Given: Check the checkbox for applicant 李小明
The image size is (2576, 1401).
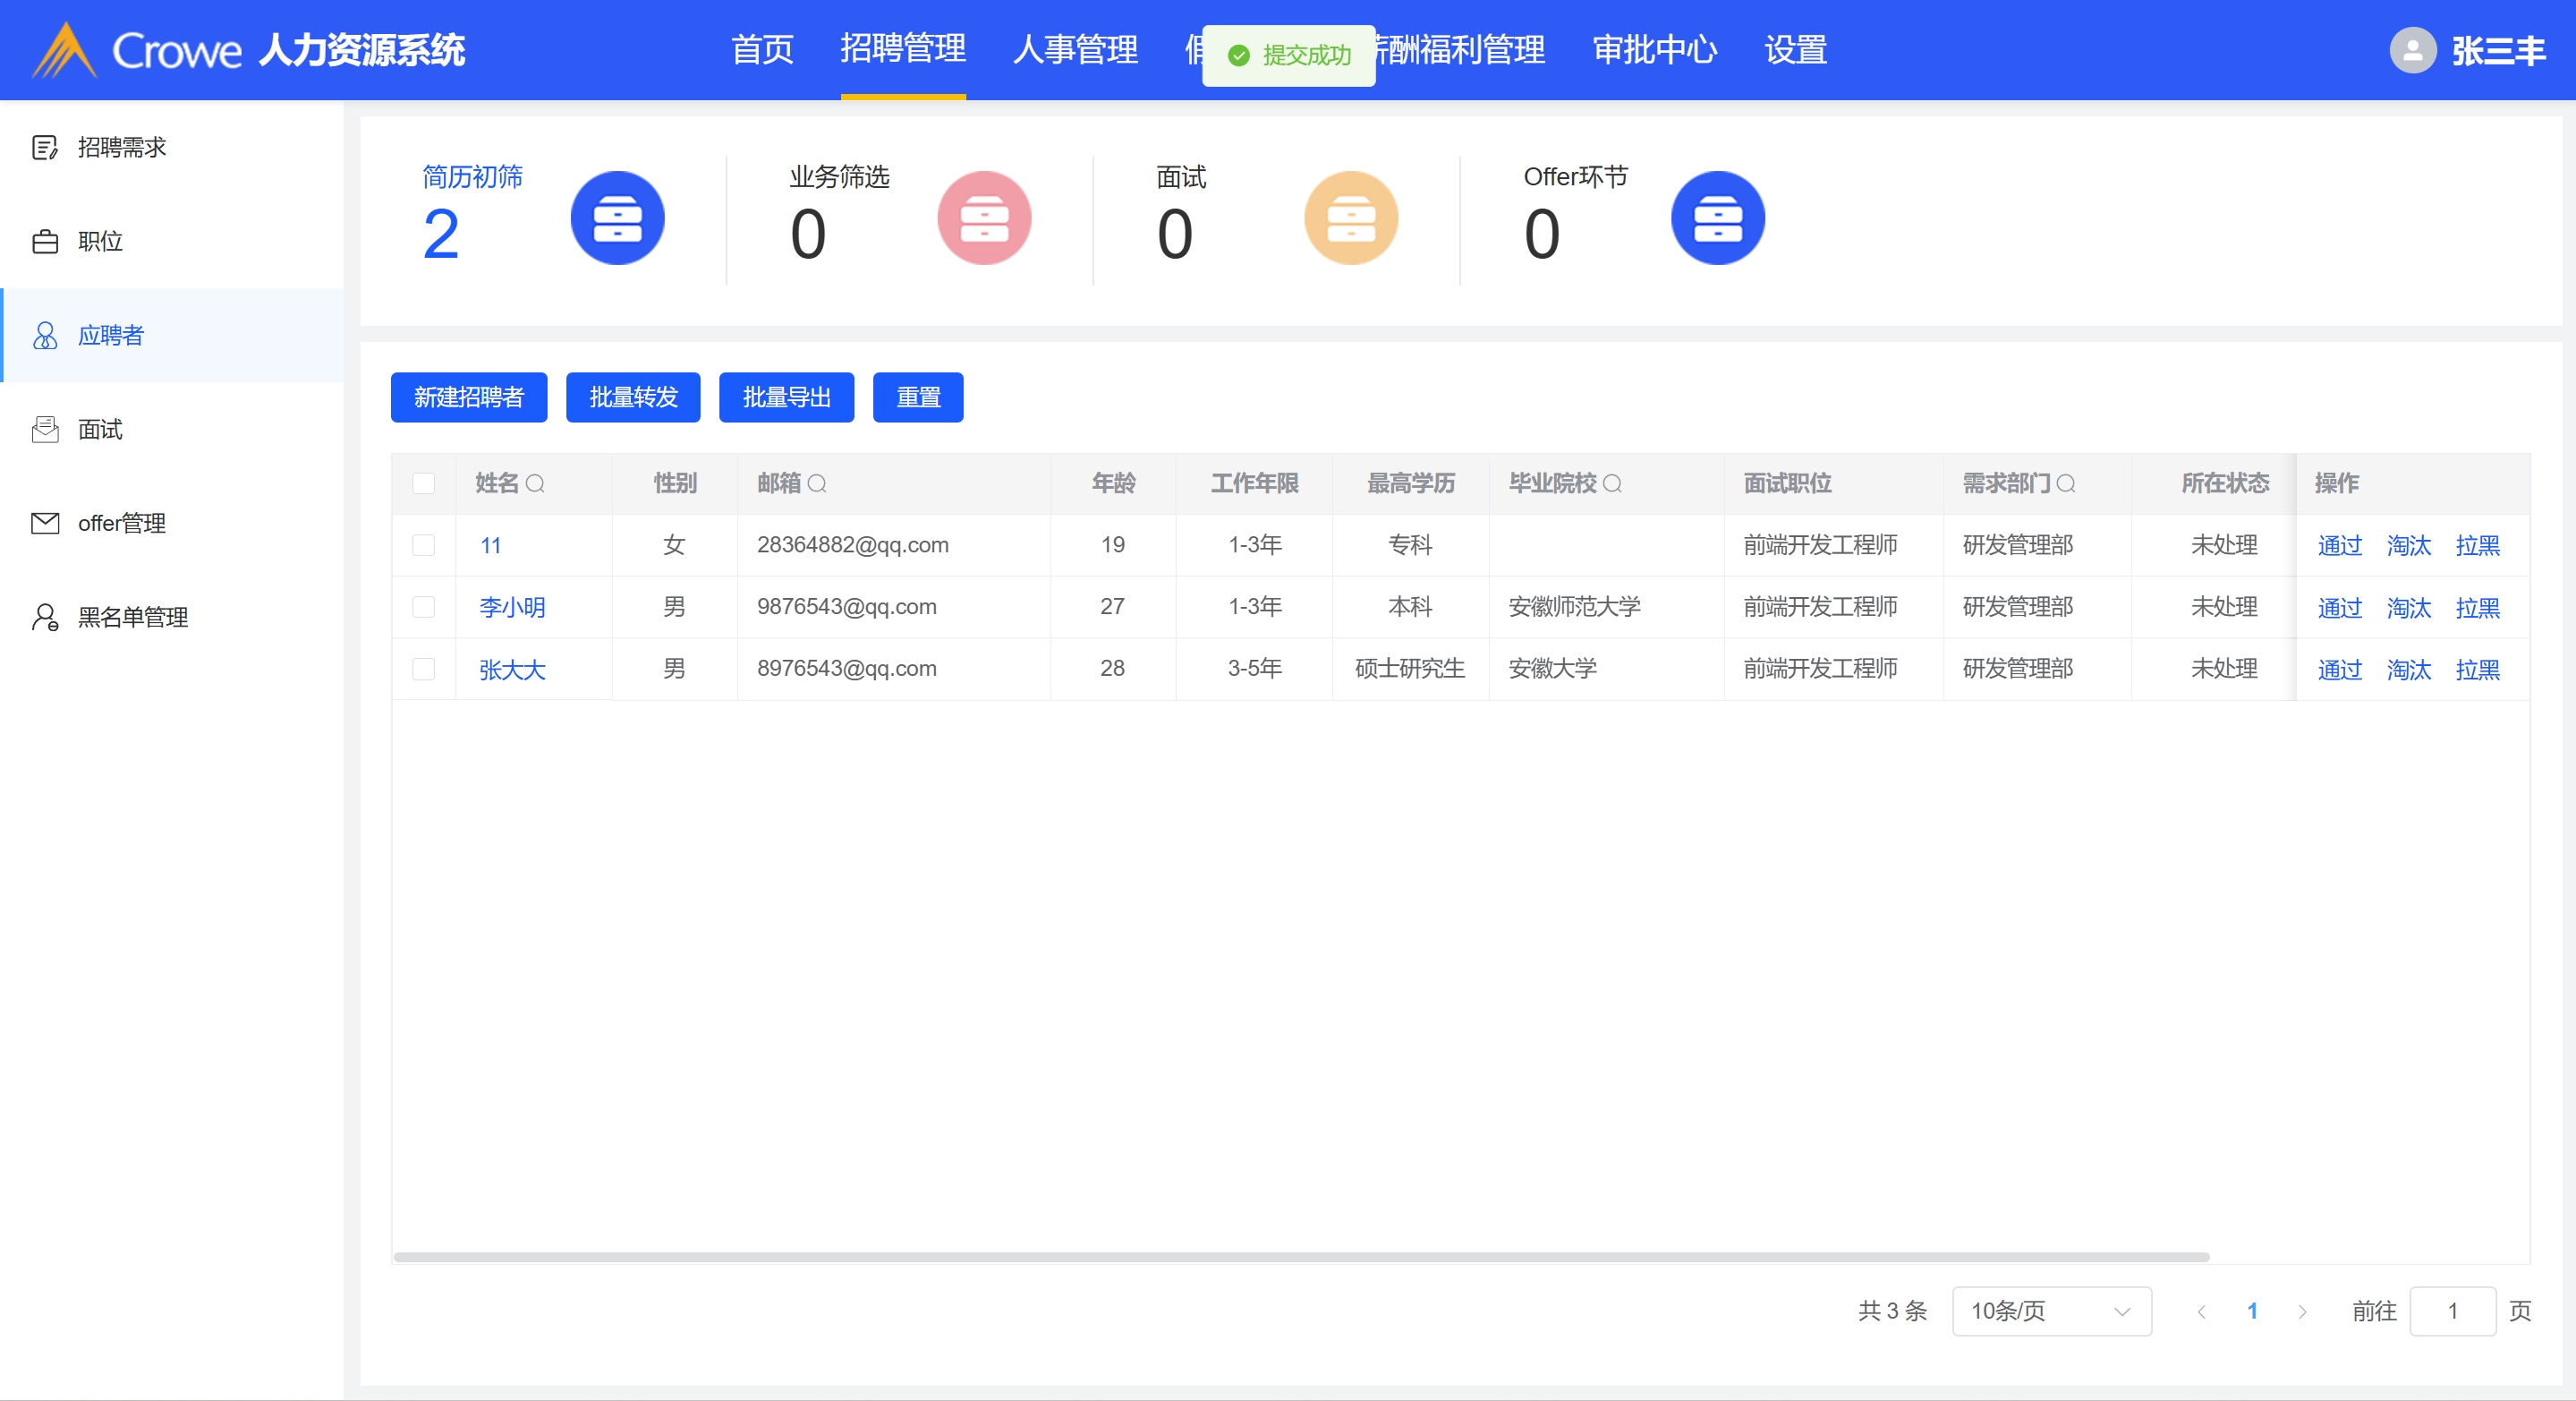Looking at the screenshot, I should (424, 608).
